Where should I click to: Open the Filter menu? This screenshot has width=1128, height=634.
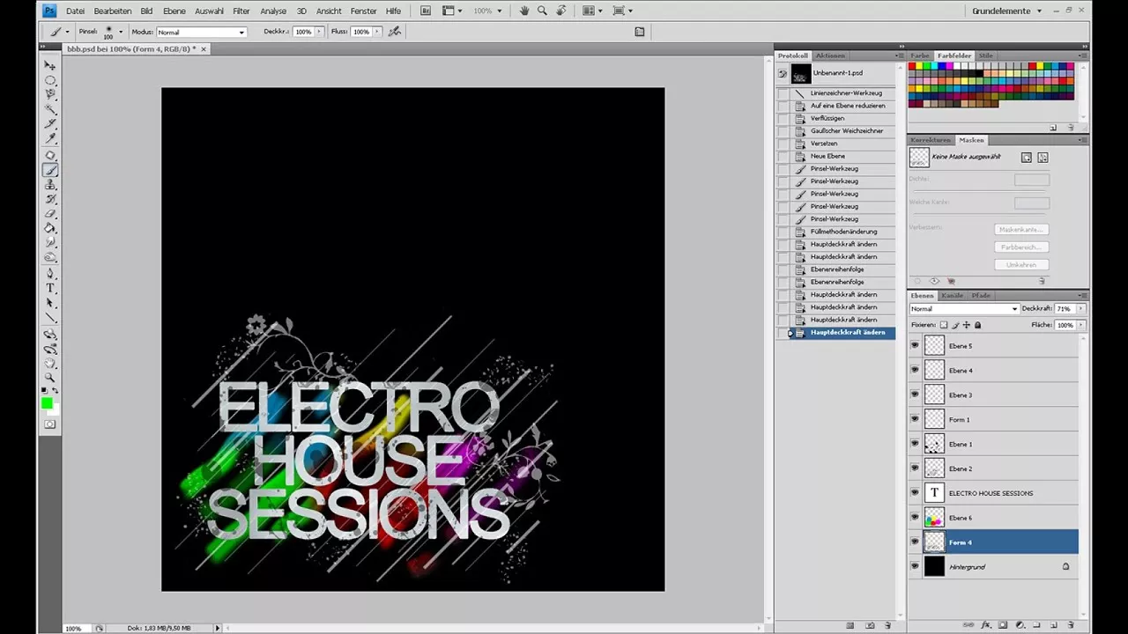(241, 11)
